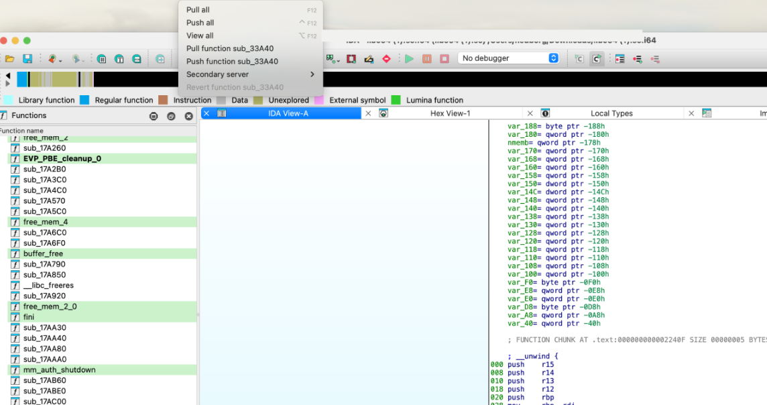Image resolution: width=767 pixels, height=405 pixels.
Task: Click the Save database floppy icon
Action: point(27,59)
